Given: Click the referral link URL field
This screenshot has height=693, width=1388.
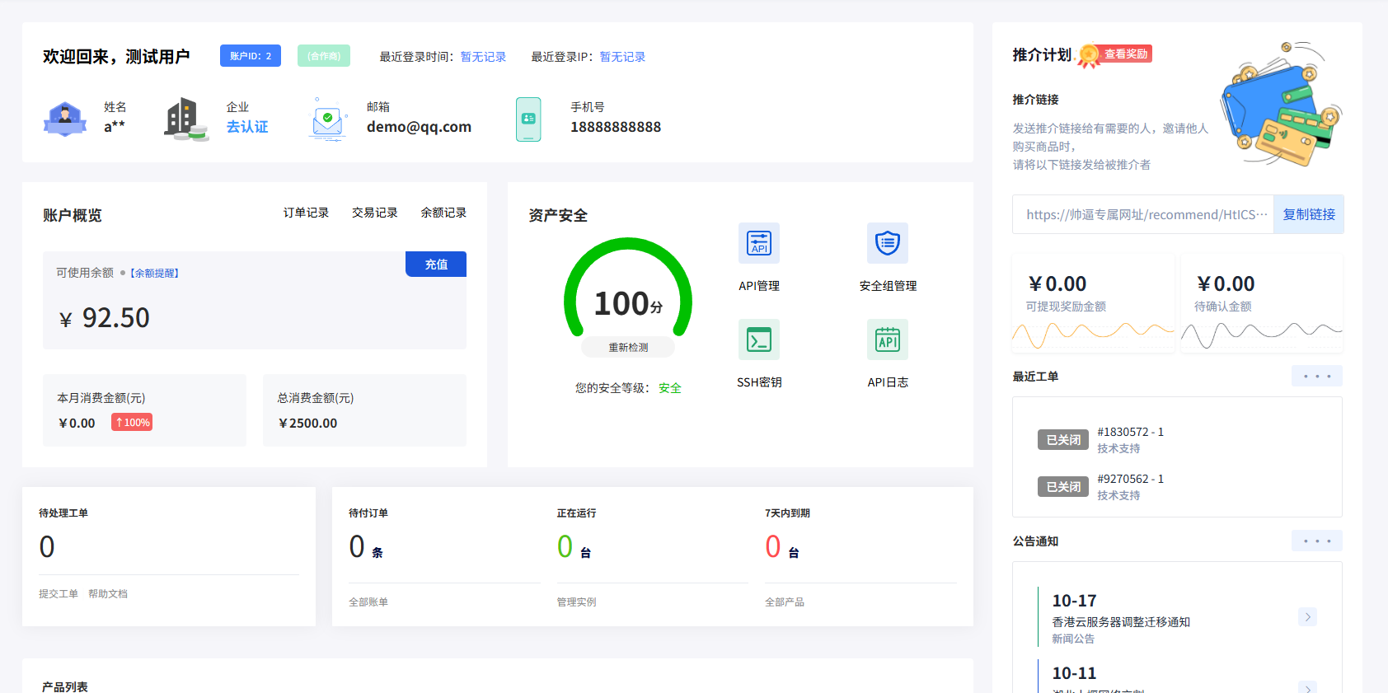Looking at the screenshot, I should click(x=1143, y=214).
